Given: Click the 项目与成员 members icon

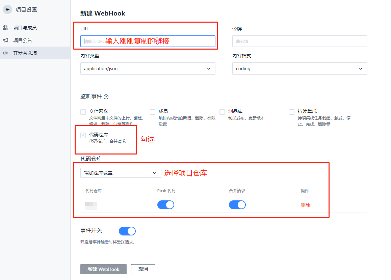Looking at the screenshot, I should point(5,27).
